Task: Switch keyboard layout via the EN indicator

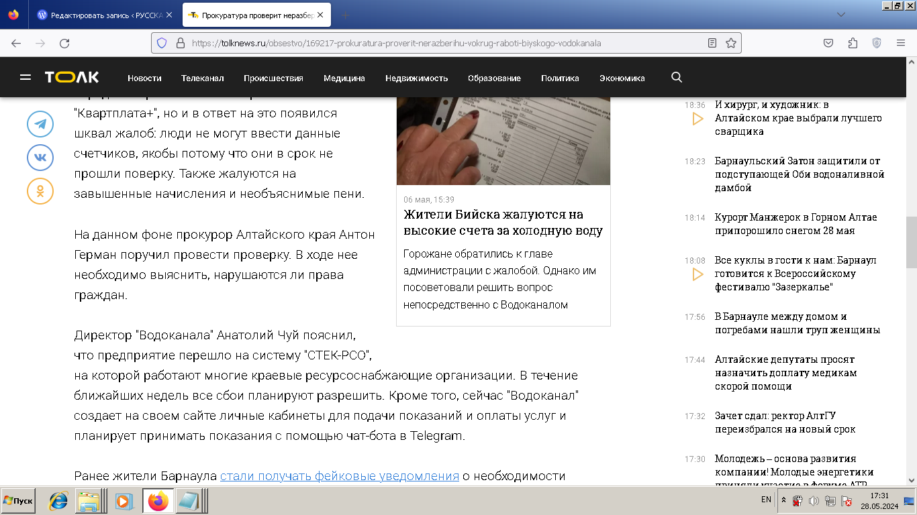Action: tap(767, 500)
